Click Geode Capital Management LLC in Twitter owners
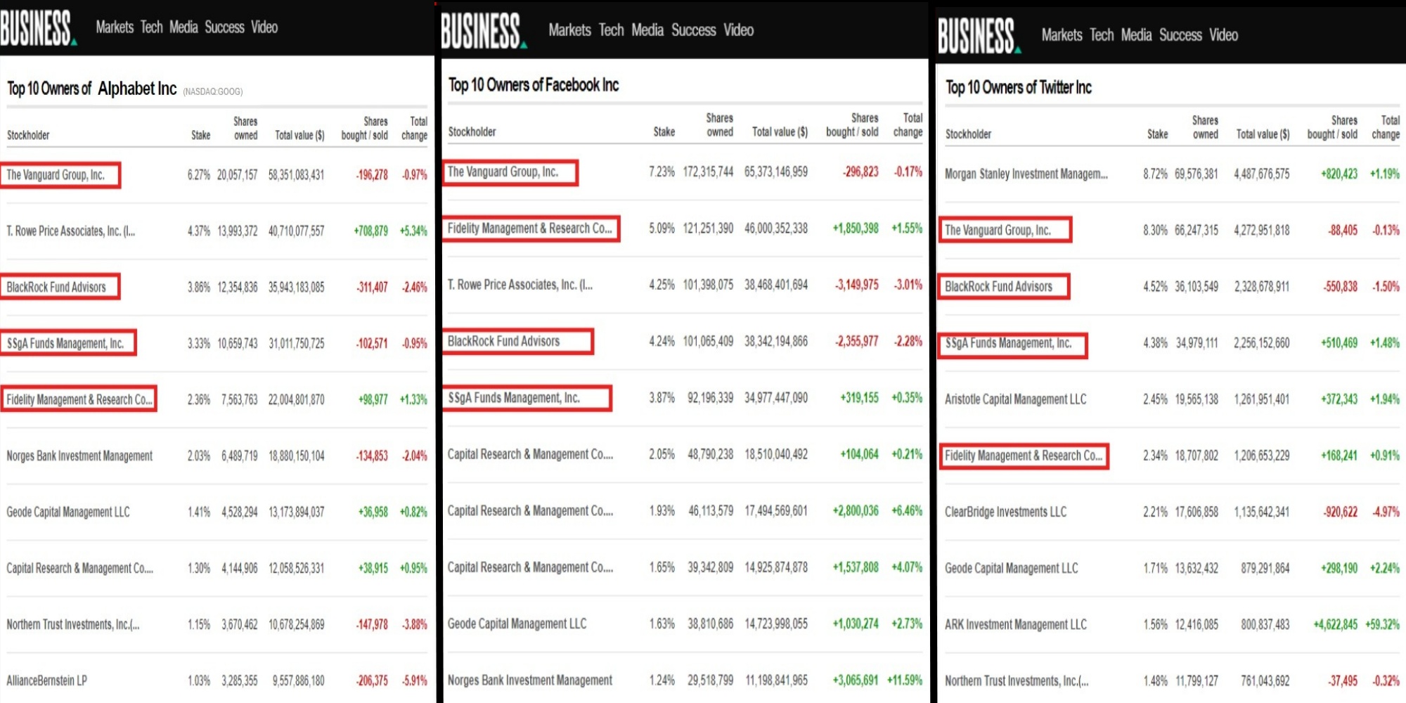The width and height of the screenshot is (1406, 703). 1011,569
